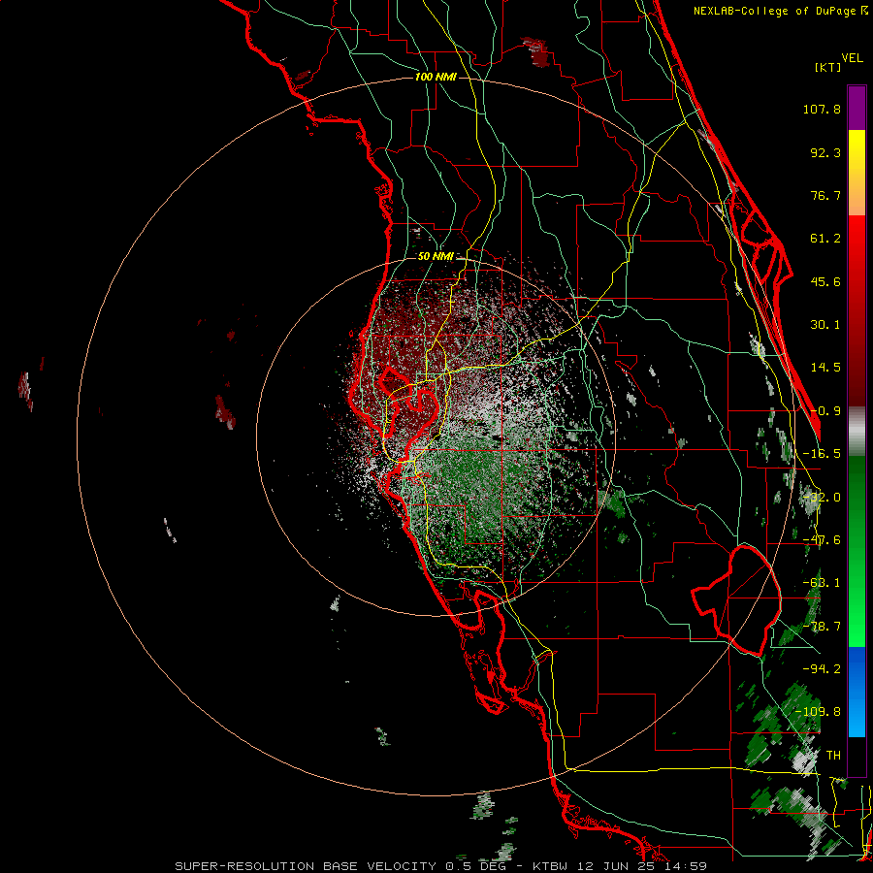Click the 30.1 velocity scale value
This screenshot has height=873, width=873.
825,325
